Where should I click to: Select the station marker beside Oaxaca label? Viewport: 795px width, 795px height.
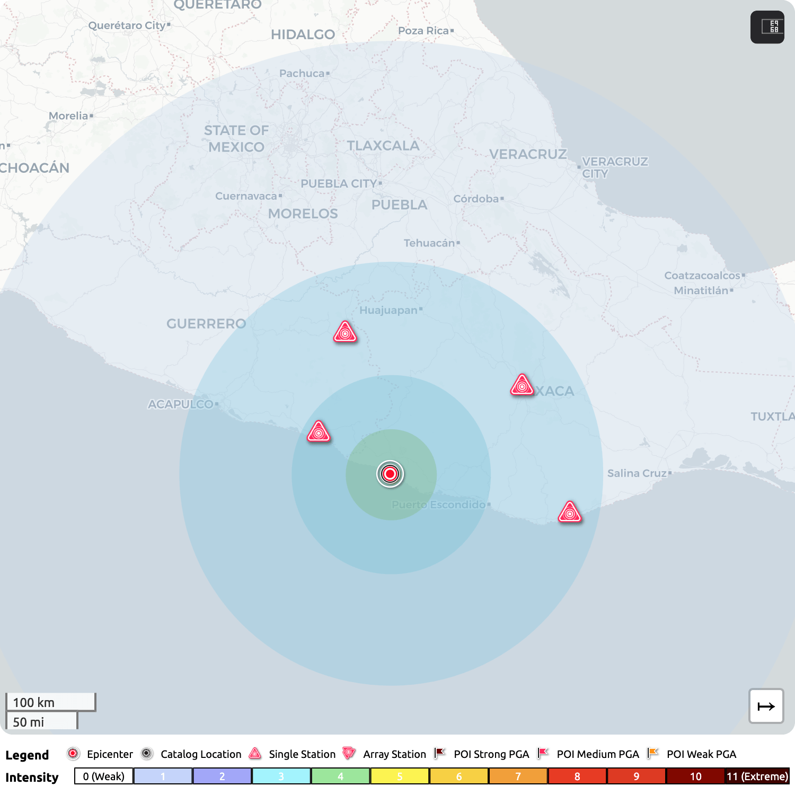click(522, 386)
